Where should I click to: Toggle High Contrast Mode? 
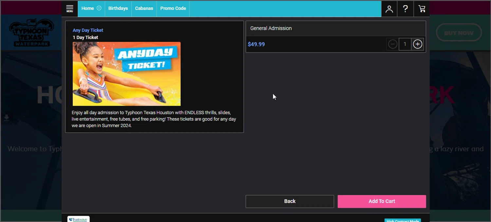point(403,220)
